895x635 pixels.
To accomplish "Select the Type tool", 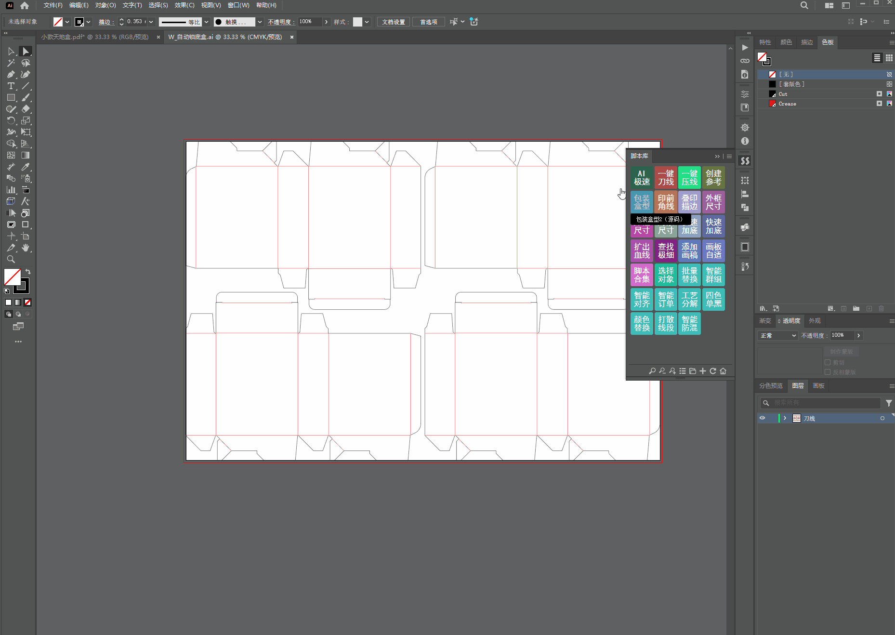I will [11, 86].
